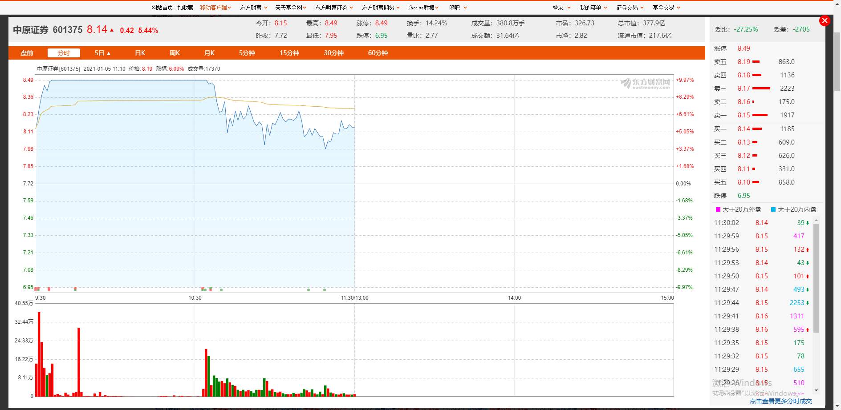Select the 分时 tab
841x410 pixels.
(64, 53)
